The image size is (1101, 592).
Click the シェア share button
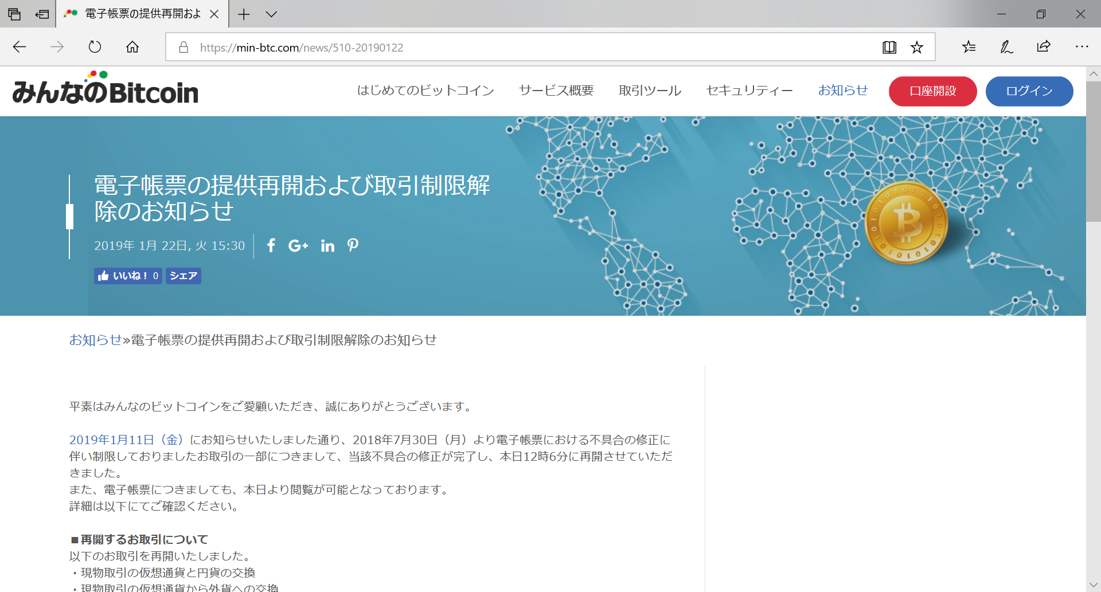[x=183, y=276]
